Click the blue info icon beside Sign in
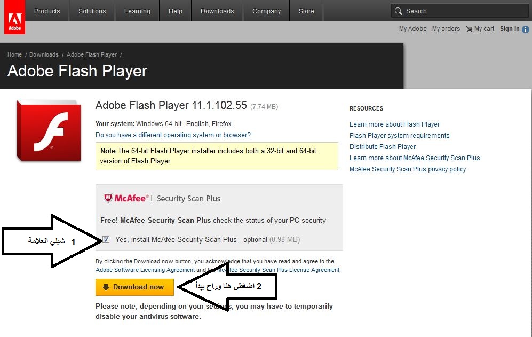The width and height of the screenshot is (532, 337). point(526,29)
